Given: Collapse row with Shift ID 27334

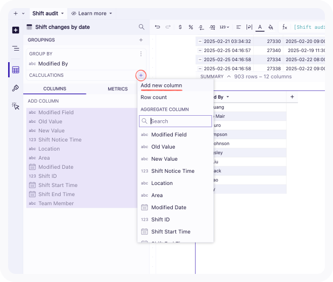Looking at the screenshot, I should coord(200,60).
